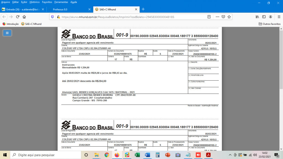Toggle the blue page sidebar menu button
Viewport: 283px width, 159px height.
tap(7, 33)
